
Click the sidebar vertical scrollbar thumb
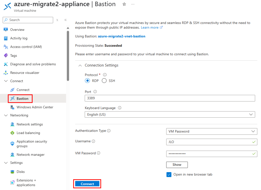[68, 56]
